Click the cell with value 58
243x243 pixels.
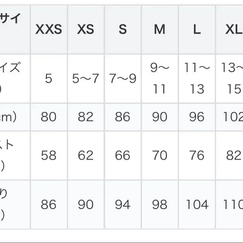click(49, 155)
